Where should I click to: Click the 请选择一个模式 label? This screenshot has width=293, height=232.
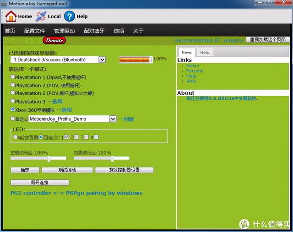click(x=27, y=69)
